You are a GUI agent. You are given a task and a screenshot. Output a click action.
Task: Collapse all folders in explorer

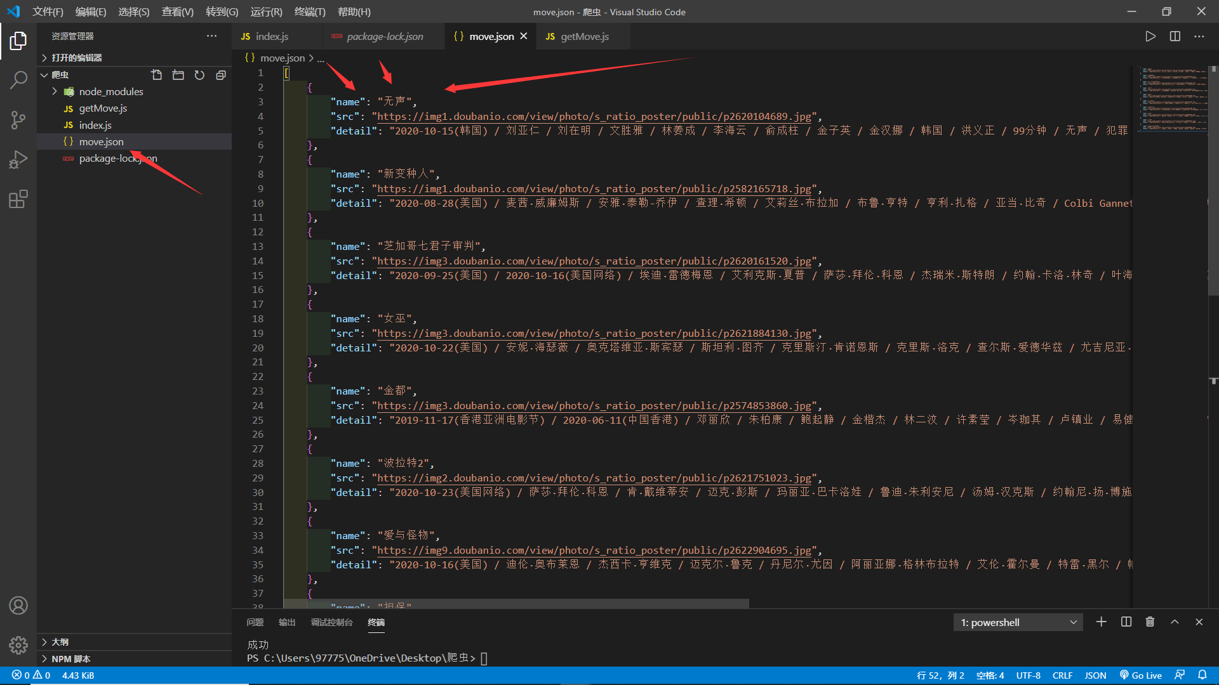click(x=221, y=75)
